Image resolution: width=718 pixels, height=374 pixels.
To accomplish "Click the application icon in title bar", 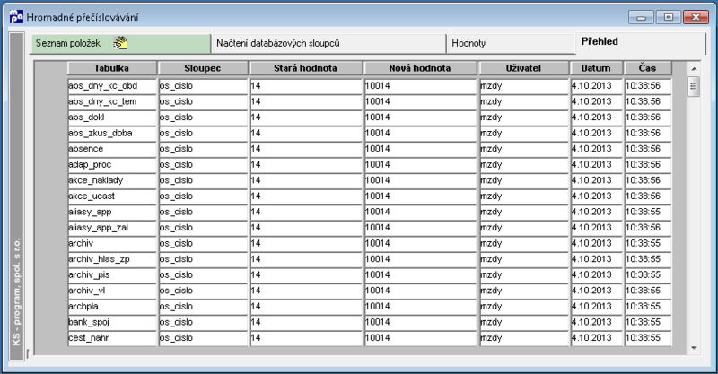I will coord(16,17).
